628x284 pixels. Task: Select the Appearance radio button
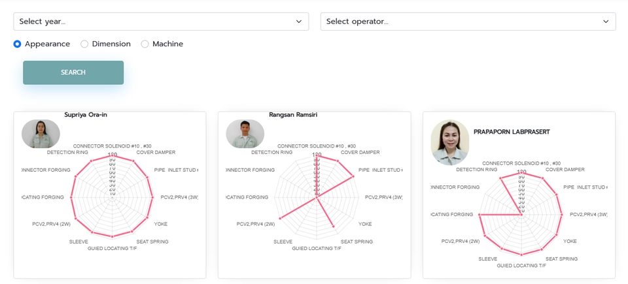[18, 44]
